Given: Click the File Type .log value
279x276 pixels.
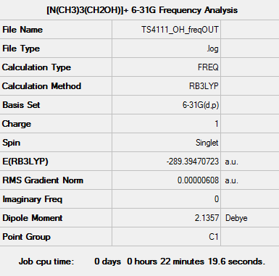Looking at the screenshot, I should pos(212,49).
